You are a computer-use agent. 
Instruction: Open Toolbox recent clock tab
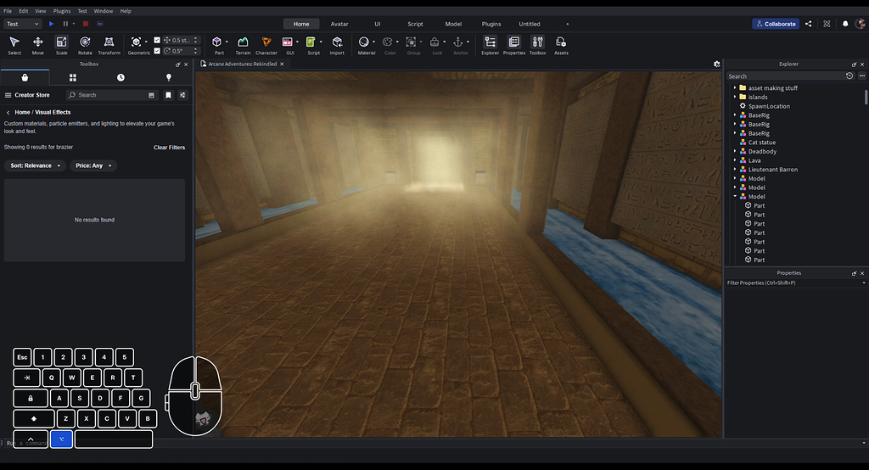tap(121, 77)
